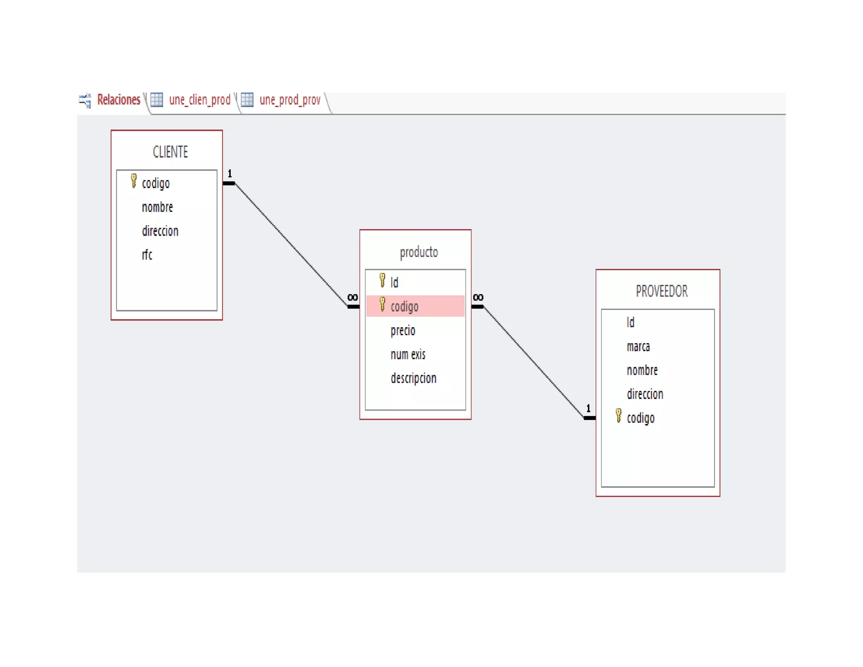Viewport: 863px width, 667px height.
Task: Click key icon on highlighted producto codigo
Action: [x=382, y=304]
